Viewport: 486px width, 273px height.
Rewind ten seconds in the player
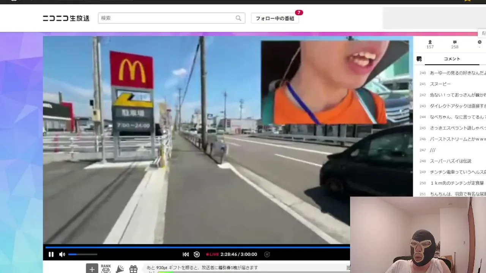pyautogui.click(x=197, y=254)
